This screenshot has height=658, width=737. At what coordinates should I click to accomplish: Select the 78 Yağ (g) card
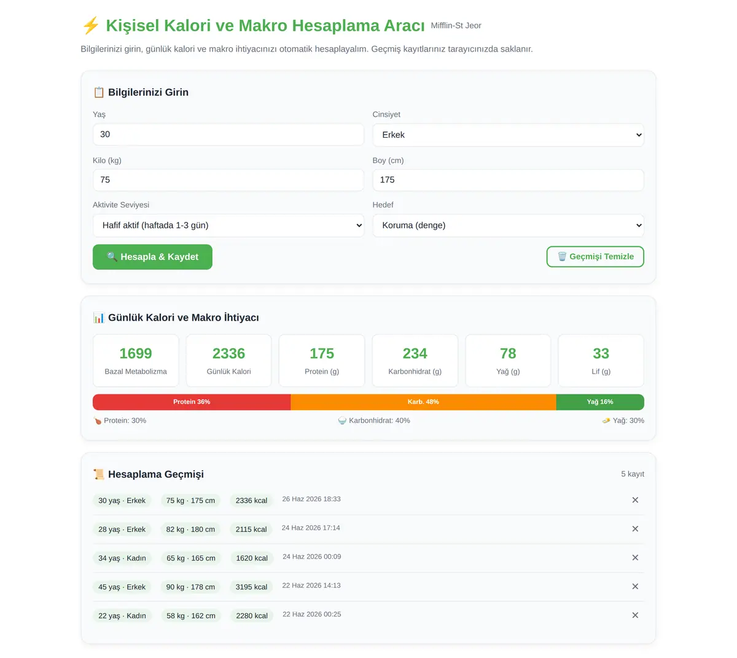pos(508,361)
